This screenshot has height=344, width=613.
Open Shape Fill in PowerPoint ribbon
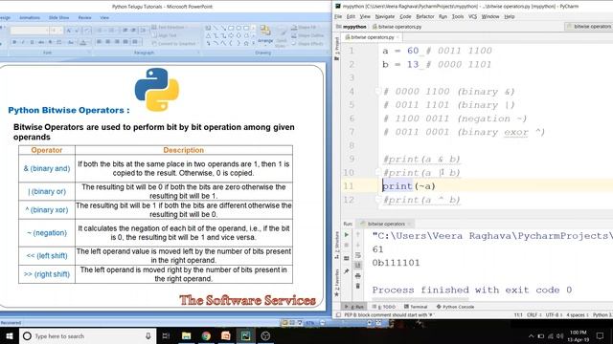tap(305, 28)
